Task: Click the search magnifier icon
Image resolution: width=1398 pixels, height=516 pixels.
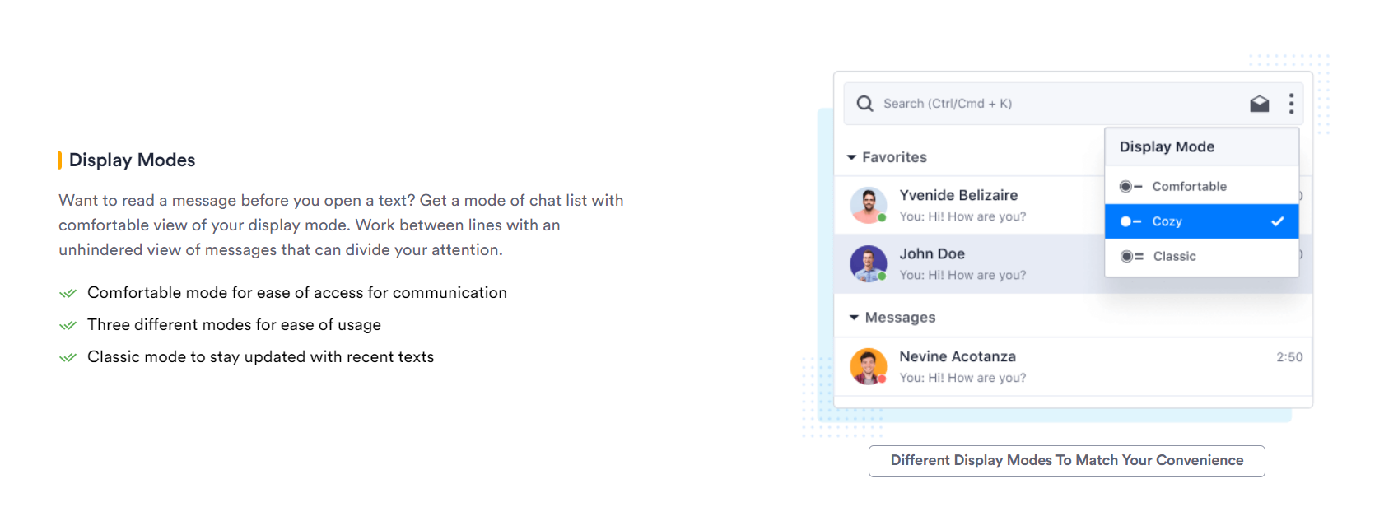Action: [864, 104]
